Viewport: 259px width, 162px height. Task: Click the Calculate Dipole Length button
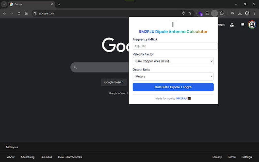click(173, 87)
